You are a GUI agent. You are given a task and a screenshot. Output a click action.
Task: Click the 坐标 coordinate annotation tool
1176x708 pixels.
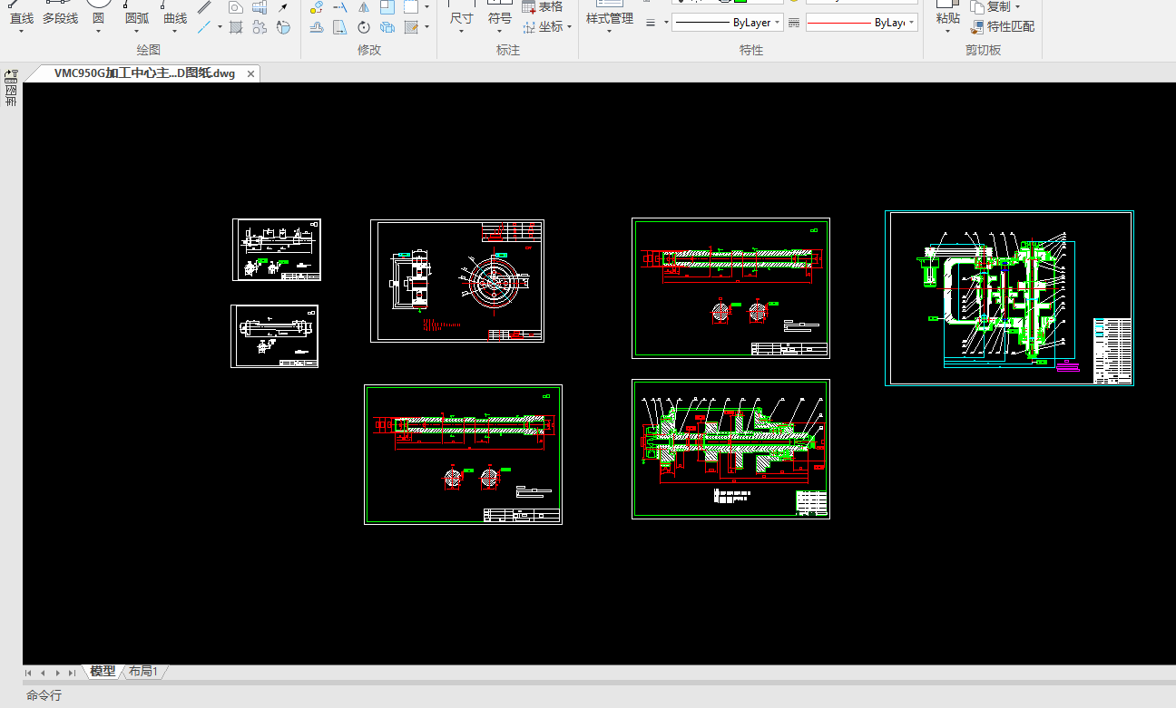tap(544, 27)
